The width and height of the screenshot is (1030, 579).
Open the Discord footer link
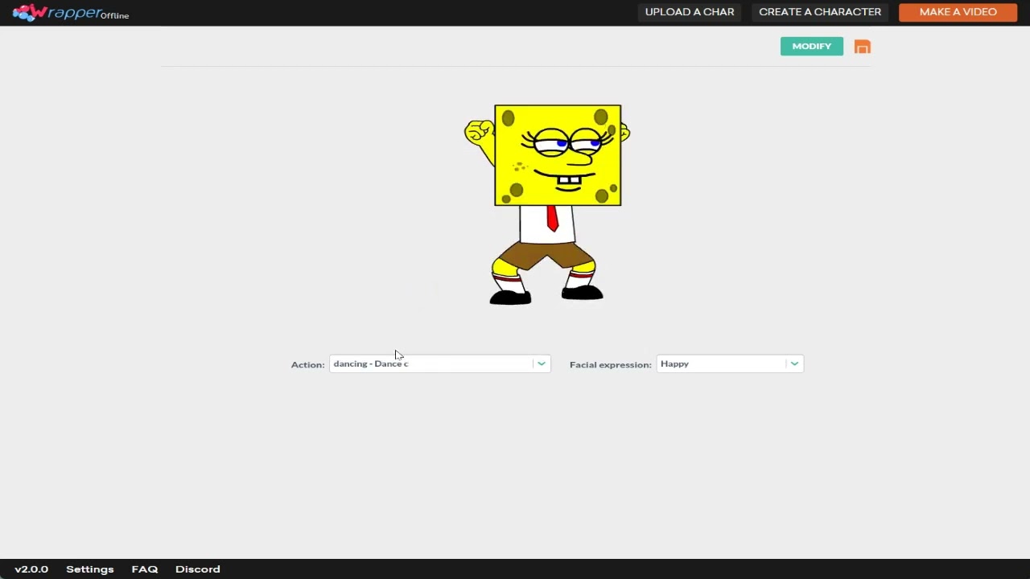click(198, 569)
